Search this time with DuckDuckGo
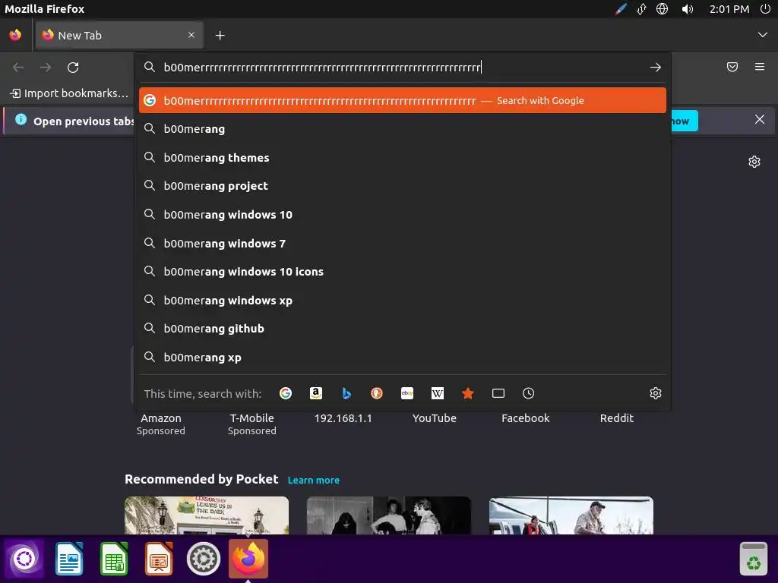The image size is (778, 583). pos(377,393)
